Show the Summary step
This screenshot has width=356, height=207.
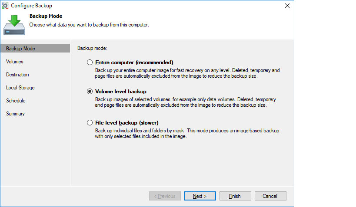15,114
